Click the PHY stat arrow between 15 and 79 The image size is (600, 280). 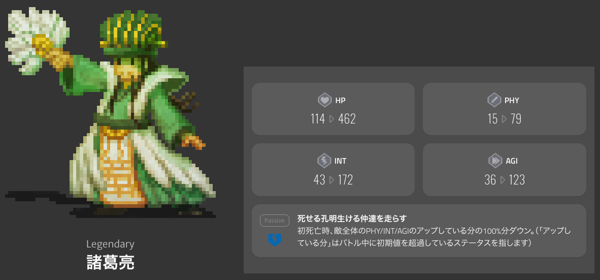tap(504, 119)
